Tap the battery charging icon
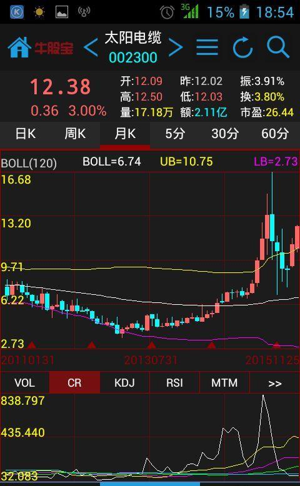This screenshot has height=486, width=300. pyautogui.click(x=244, y=12)
